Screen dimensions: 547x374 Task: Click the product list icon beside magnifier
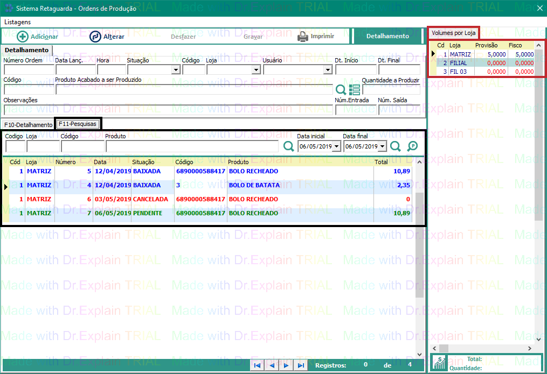point(355,90)
